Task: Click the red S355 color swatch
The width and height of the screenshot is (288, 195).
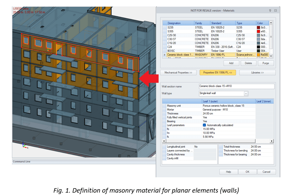Action: pyautogui.click(x=258, y=31)
